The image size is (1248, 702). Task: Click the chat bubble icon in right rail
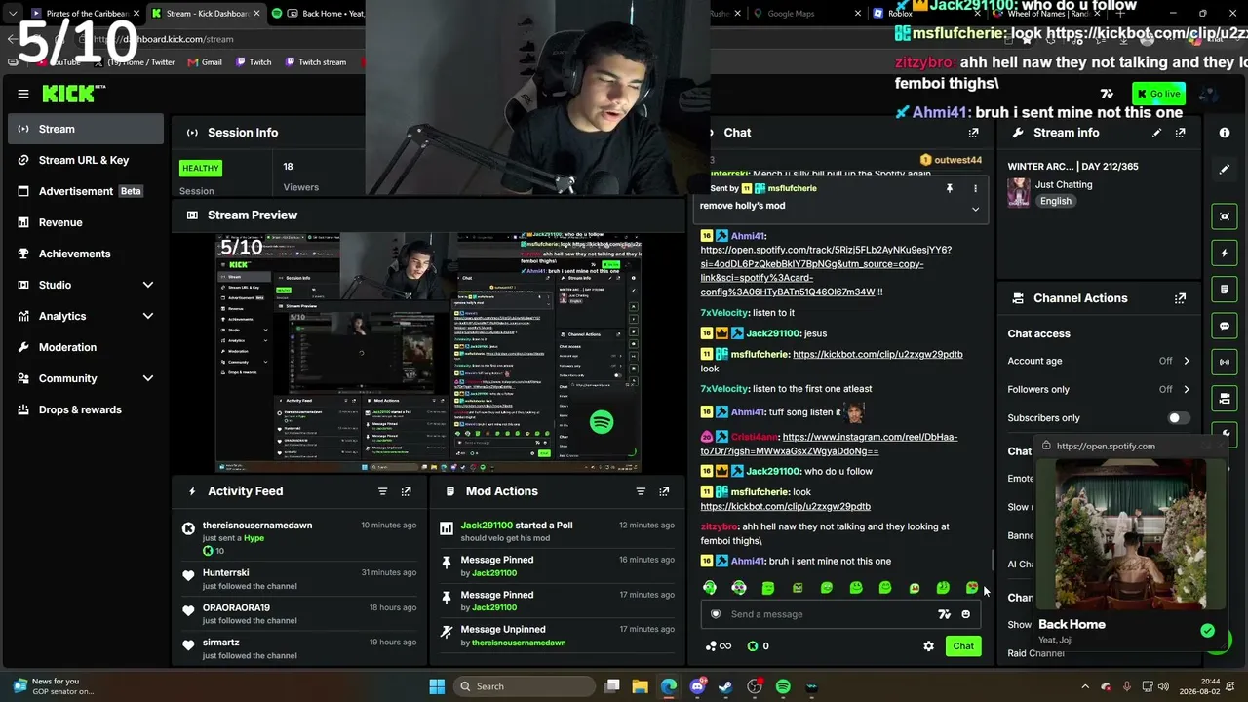[x=1225, y=326]
